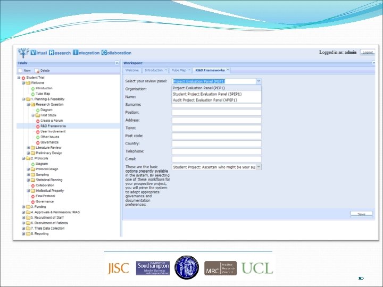The width and height of the screenshot is (383, 287).
Task: Click folder icon of Sampling
Action: pos(33,175)
